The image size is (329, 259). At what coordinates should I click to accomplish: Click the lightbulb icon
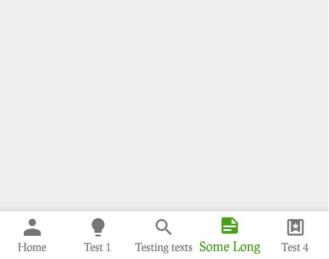[98, 227]
